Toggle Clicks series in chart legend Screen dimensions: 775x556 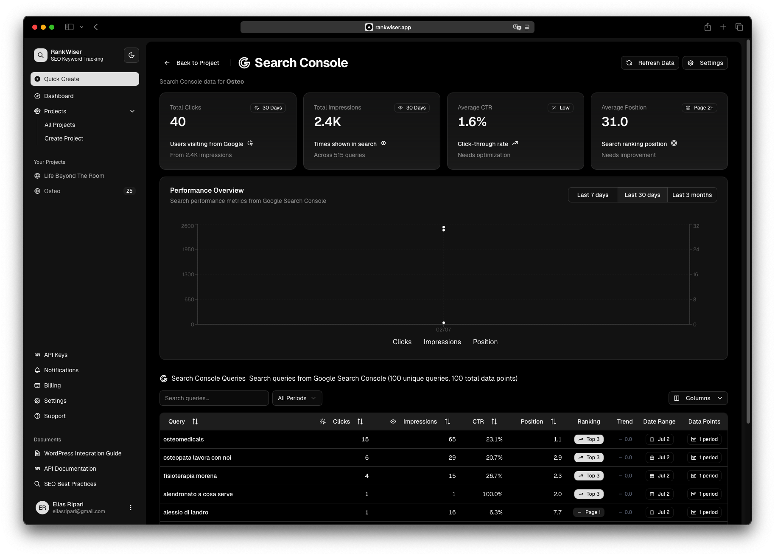[x=402, y=342]
